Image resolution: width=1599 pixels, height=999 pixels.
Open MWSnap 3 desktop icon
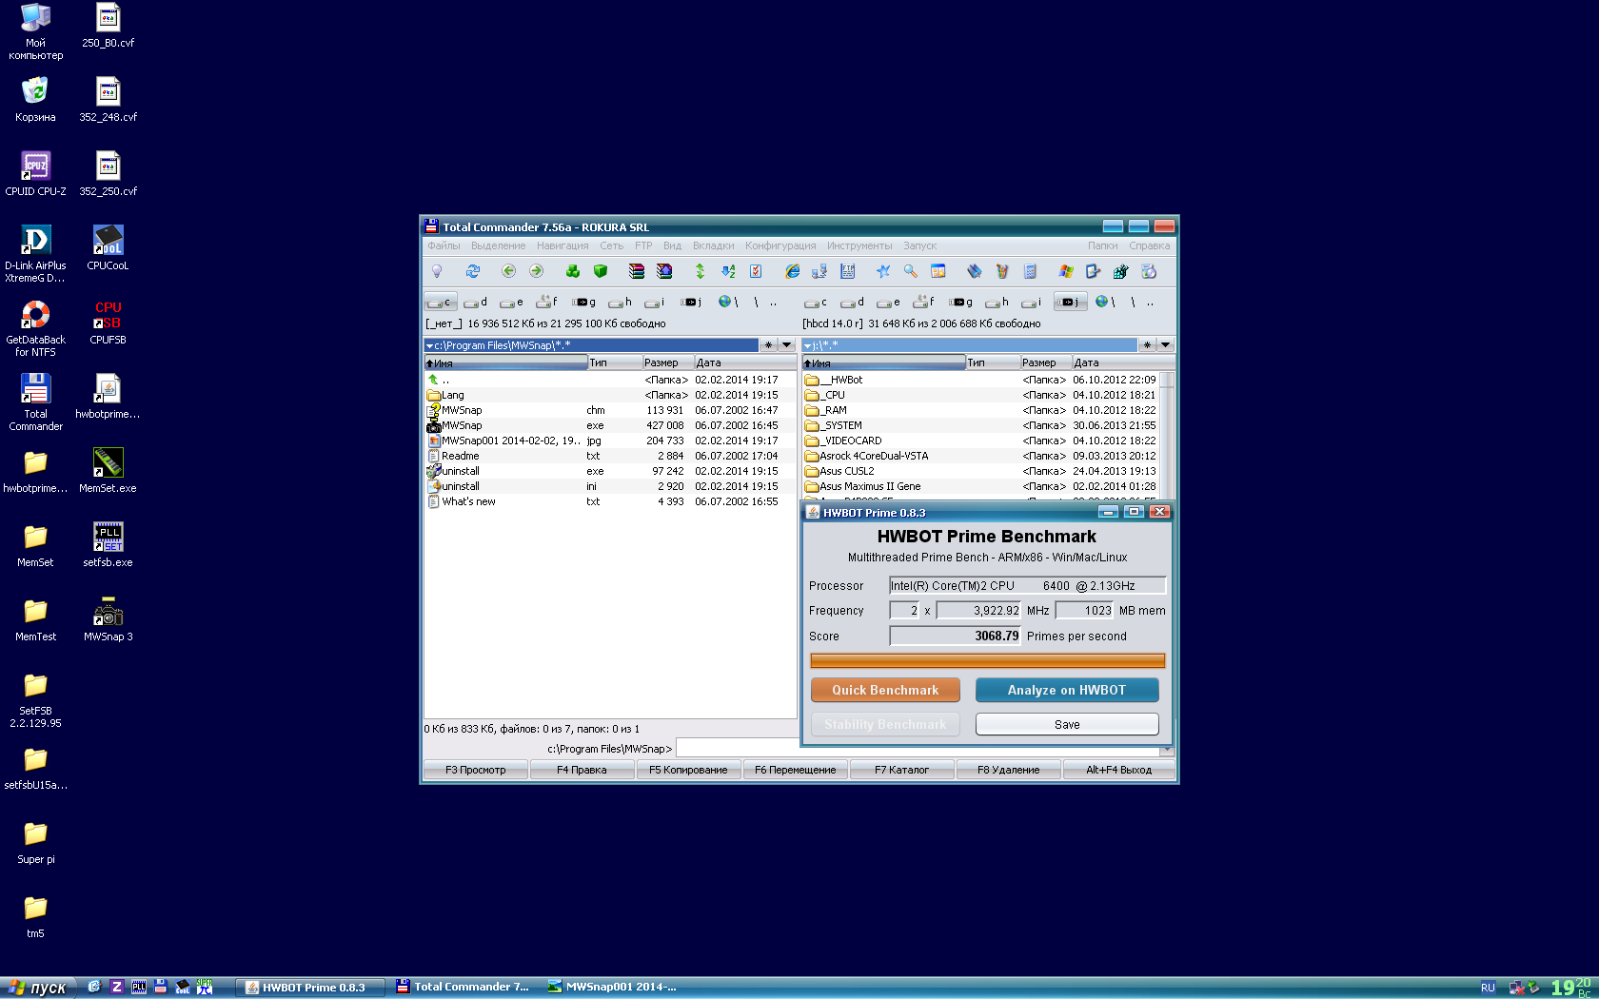[x=108, y=618]
